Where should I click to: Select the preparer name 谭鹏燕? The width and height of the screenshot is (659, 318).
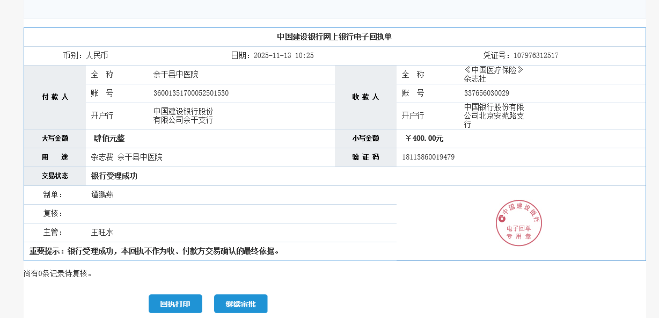click(x=102, y=195)
